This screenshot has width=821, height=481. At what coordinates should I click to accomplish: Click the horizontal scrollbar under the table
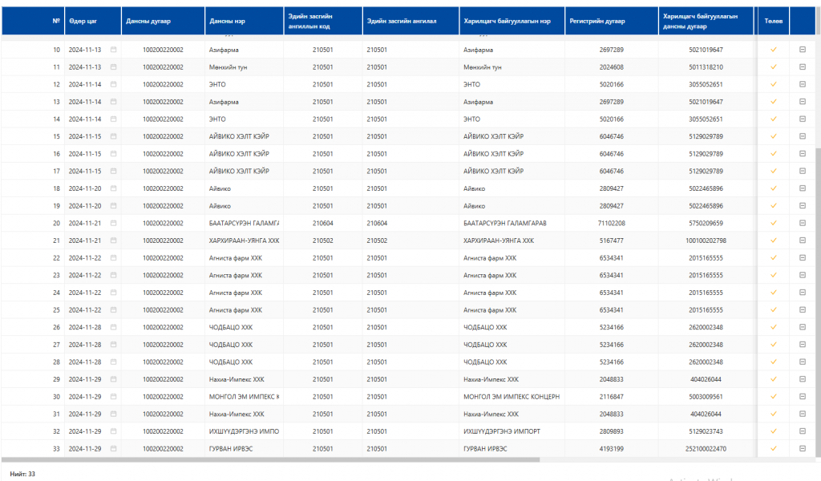tap(270, 460)
